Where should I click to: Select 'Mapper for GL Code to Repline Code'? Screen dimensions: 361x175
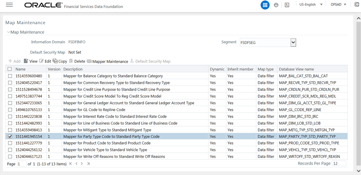[94, 110]
